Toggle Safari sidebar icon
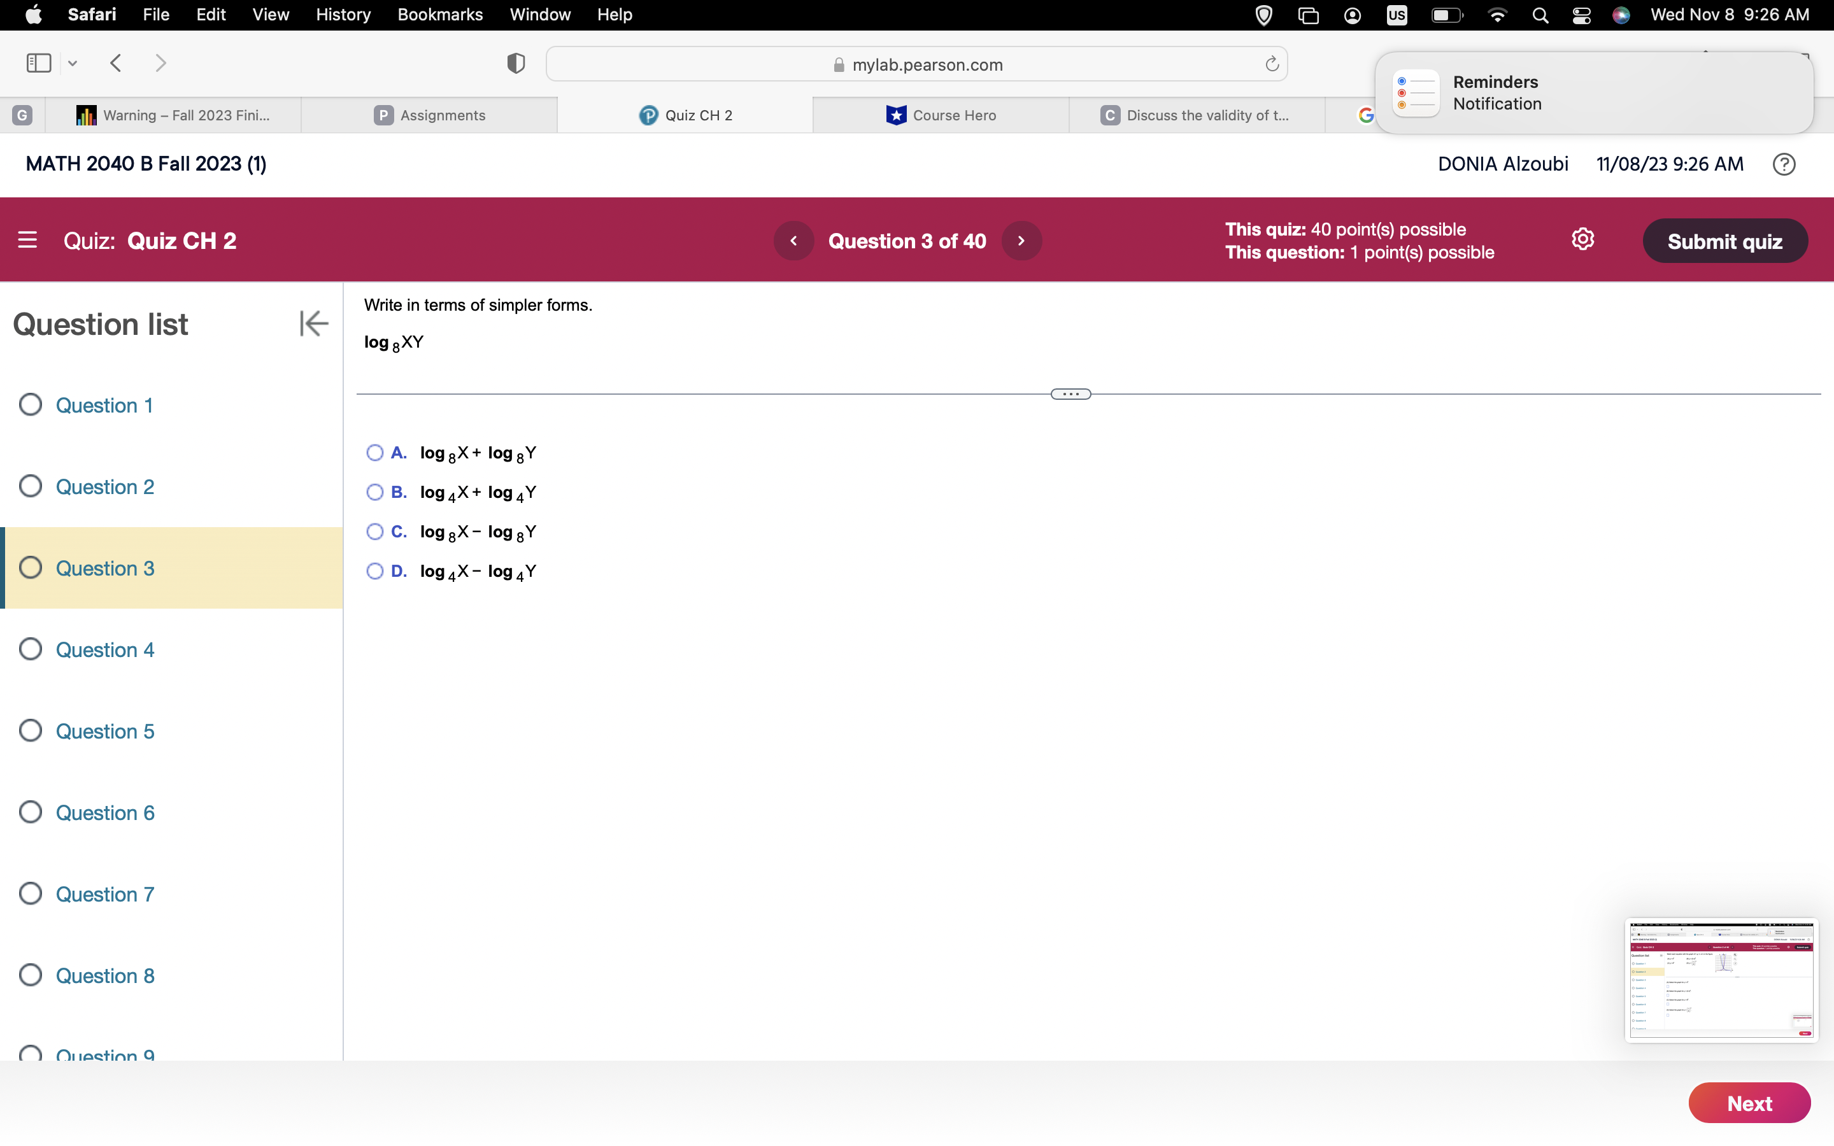Viewport: 1834px width, 1146px height. click(x=39, y=63)
